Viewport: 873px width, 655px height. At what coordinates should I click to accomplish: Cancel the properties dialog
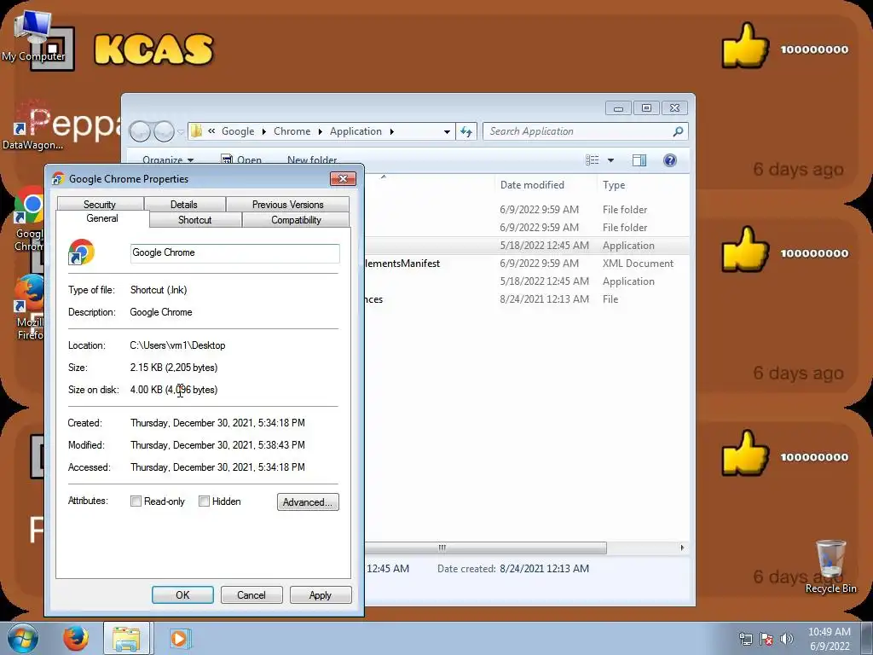(251, 594)
